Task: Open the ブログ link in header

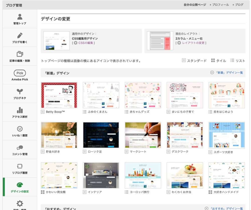Action: click(239, 5)
